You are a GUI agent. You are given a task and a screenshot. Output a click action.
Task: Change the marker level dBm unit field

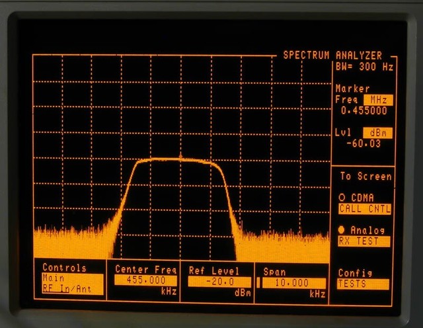tap(377, 133)
